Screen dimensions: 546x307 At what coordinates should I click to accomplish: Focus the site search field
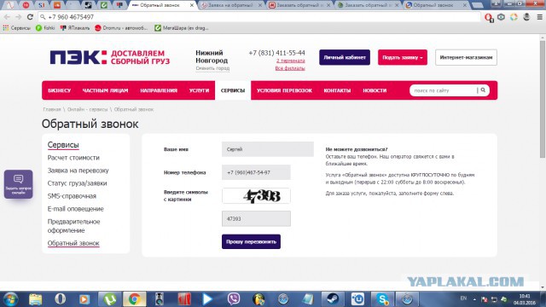pos(444,90)
